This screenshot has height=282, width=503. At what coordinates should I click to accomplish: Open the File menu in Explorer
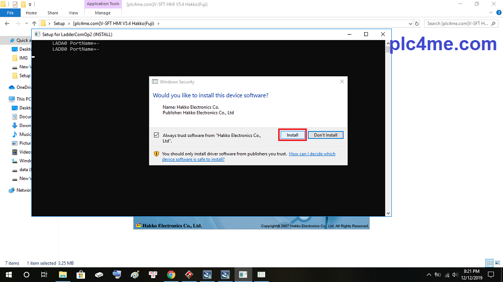point(10,13)
